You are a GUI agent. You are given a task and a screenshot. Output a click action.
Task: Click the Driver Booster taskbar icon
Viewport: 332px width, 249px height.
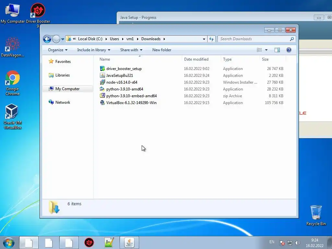point(89,243)
